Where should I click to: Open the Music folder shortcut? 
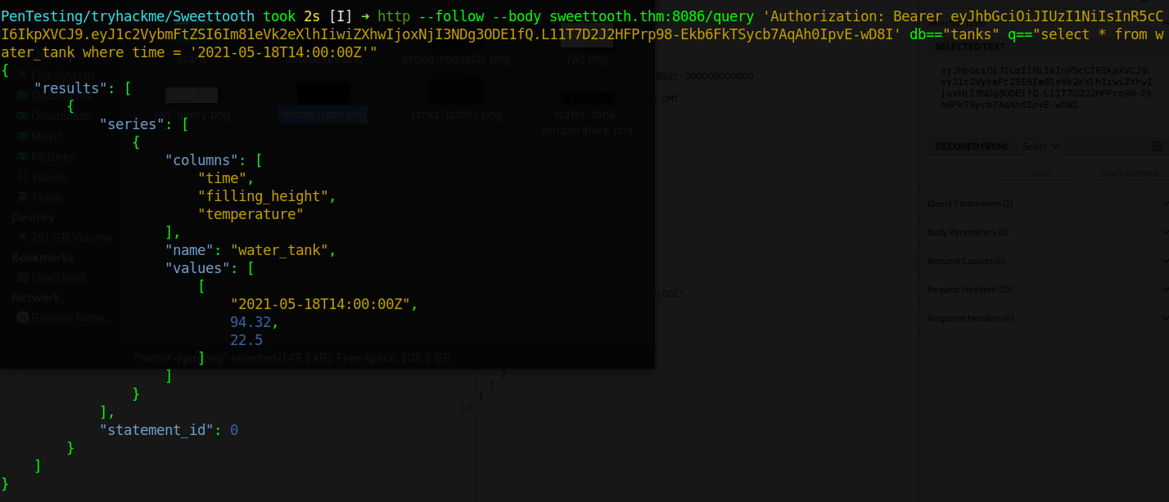[47, 137]
